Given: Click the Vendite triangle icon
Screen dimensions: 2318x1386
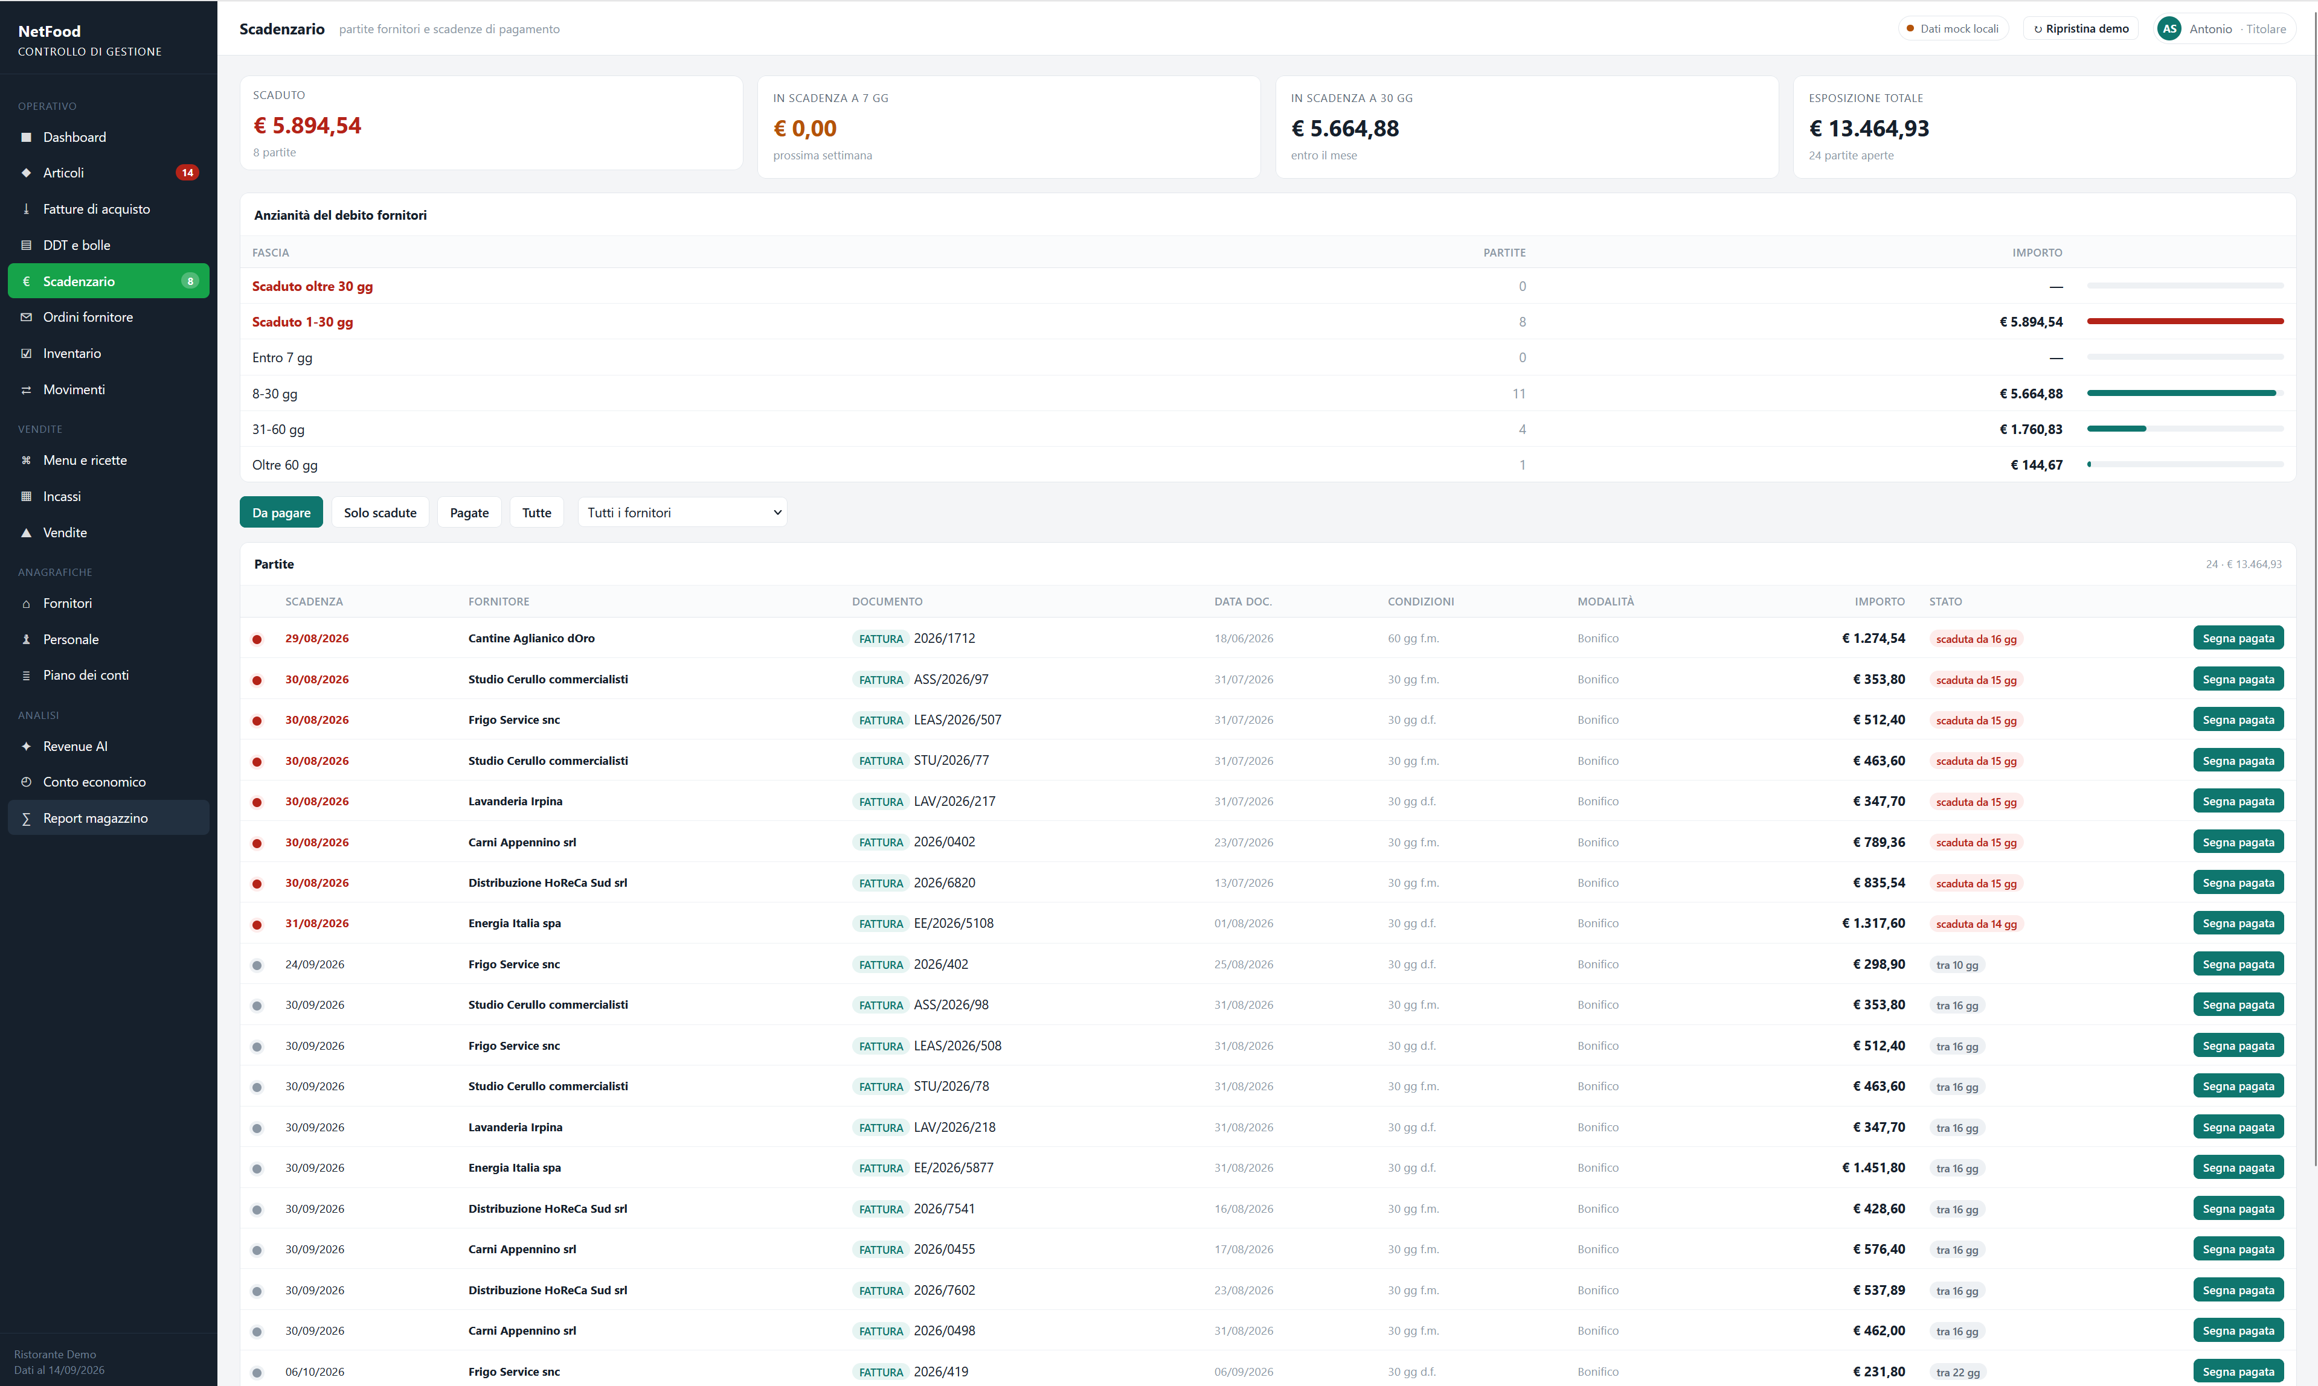Looking at the screenshot, I should (x=26, y=532).
